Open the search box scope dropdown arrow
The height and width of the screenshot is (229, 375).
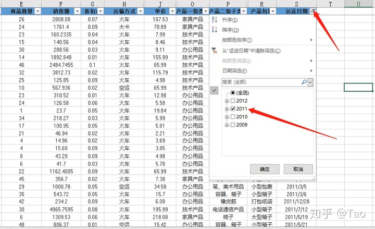[310, 82]
